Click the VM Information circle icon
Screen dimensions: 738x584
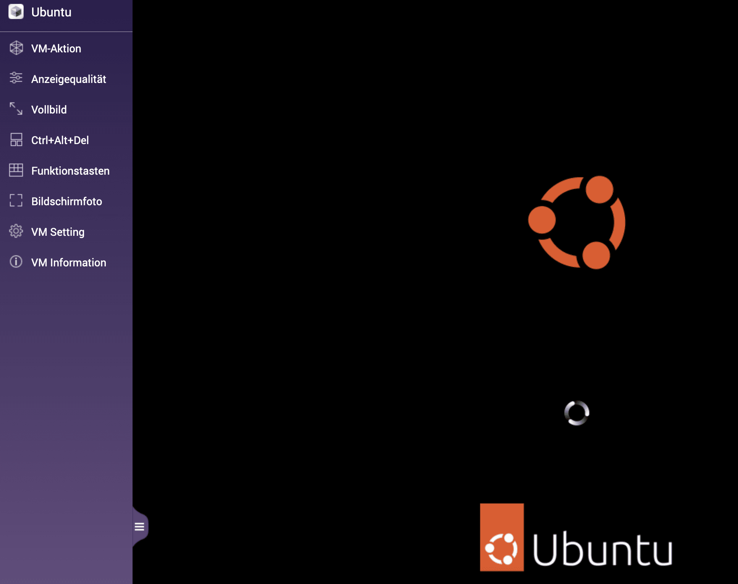coord(16,262)
